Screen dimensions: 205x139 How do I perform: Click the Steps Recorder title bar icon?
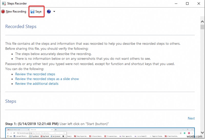tap(4, 4)
